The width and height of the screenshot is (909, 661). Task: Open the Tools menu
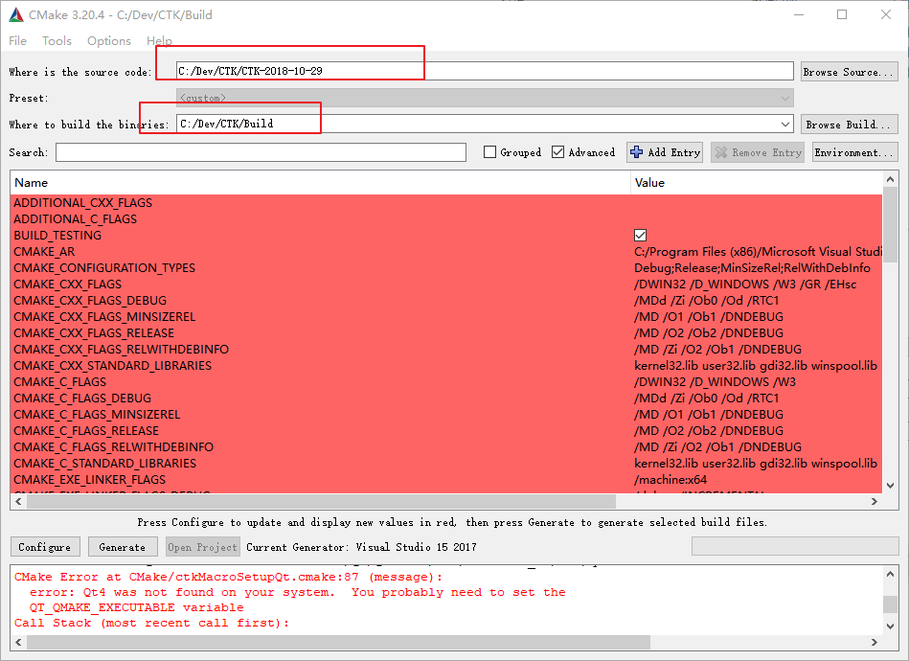pyautogui.click(x=57, y=40)
